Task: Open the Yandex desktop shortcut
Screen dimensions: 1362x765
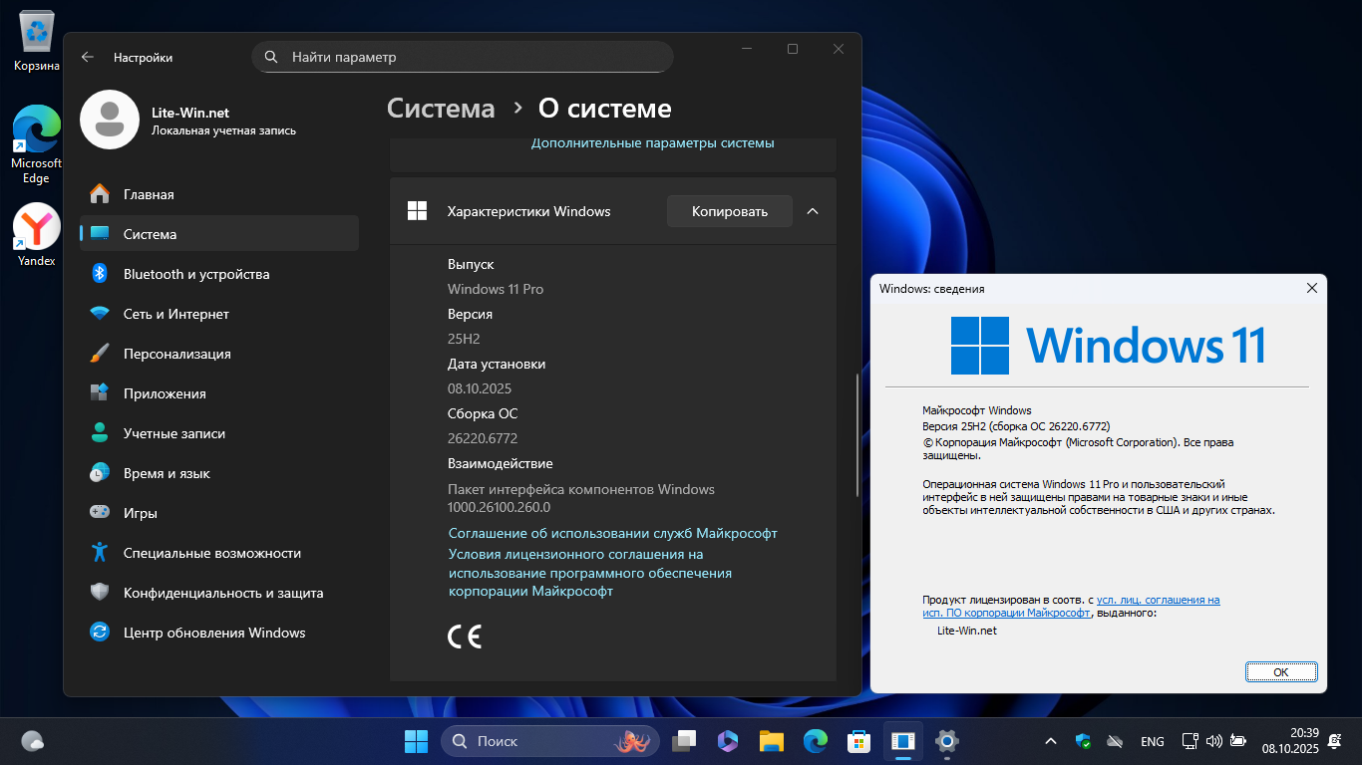Action: (x=36, y=234)
